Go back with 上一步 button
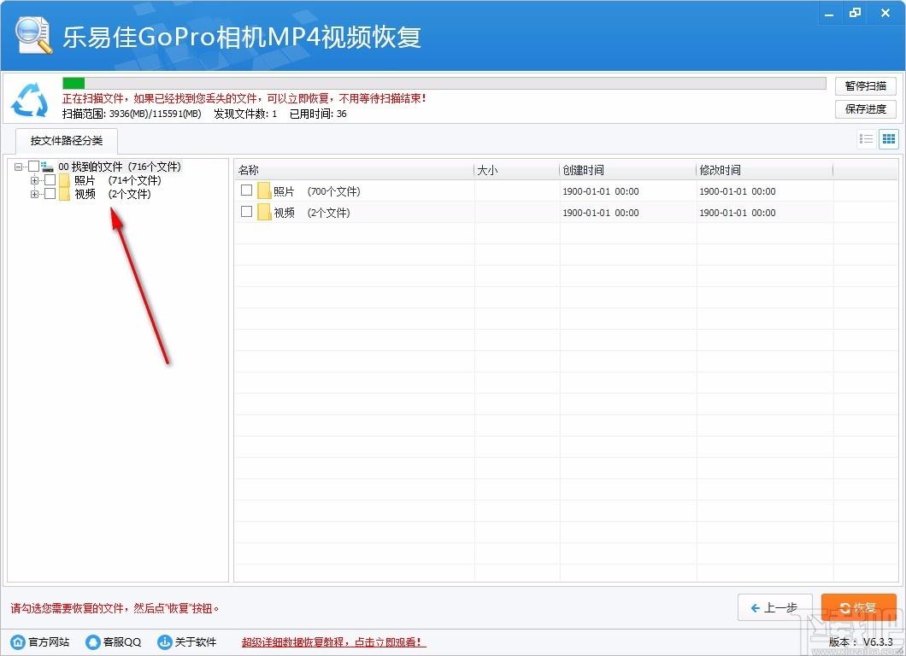Viewport: 906px width, 656px height. pyautogui.click(x=775, y=607)
